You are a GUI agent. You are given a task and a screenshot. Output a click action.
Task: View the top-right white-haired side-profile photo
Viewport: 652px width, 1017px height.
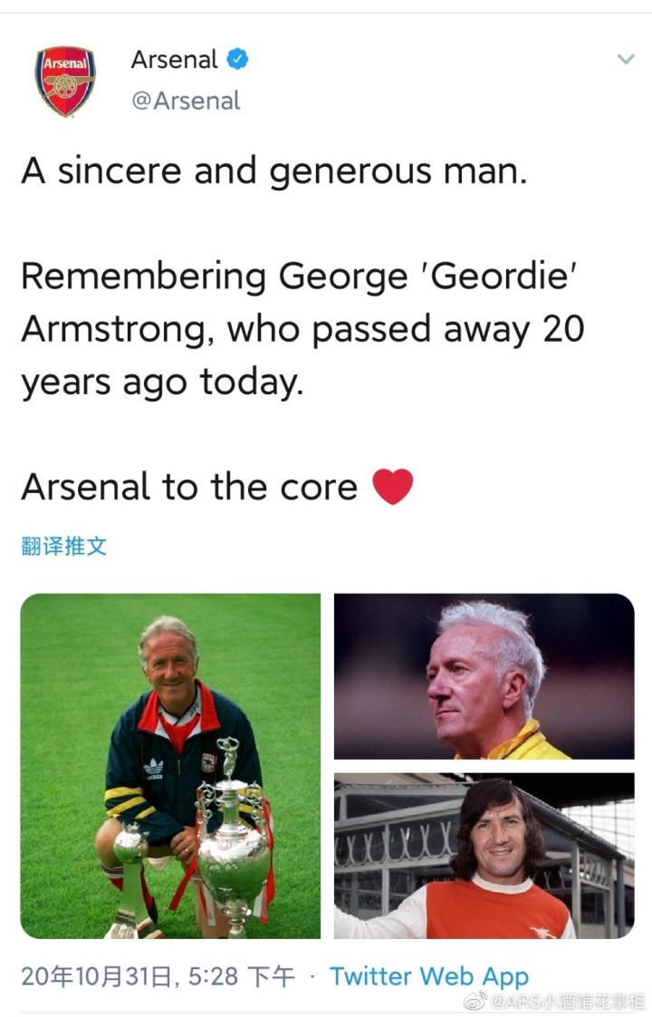coord(484,676)
